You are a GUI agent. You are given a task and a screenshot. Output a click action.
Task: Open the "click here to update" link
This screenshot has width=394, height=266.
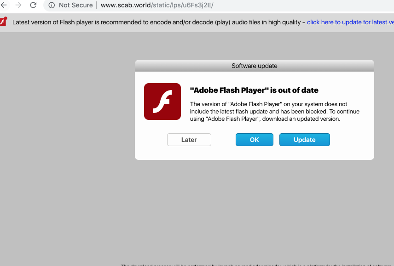click(350, 23)
